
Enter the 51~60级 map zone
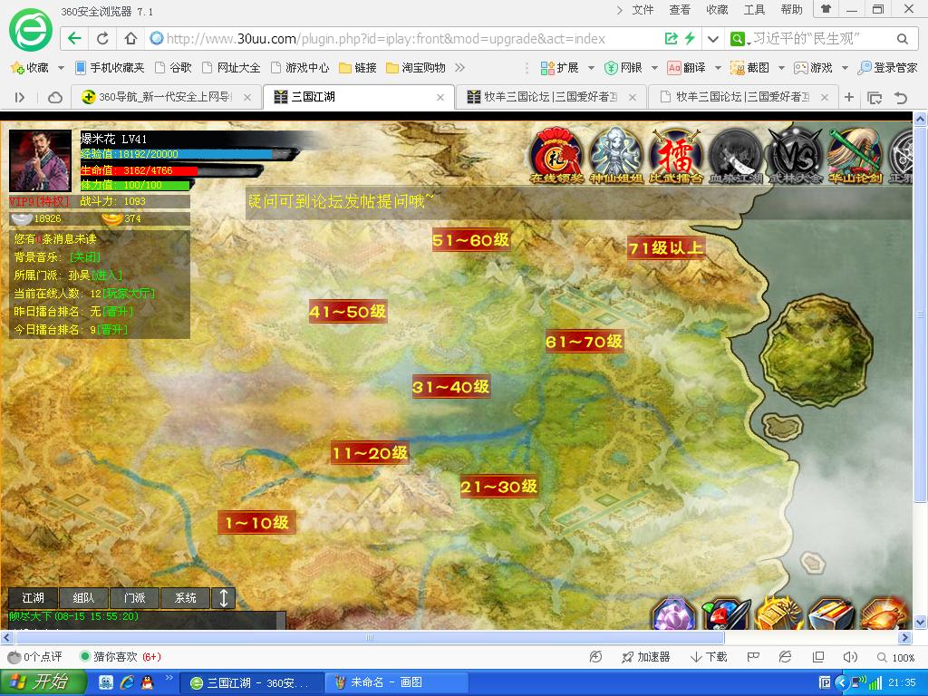[471, 239]
